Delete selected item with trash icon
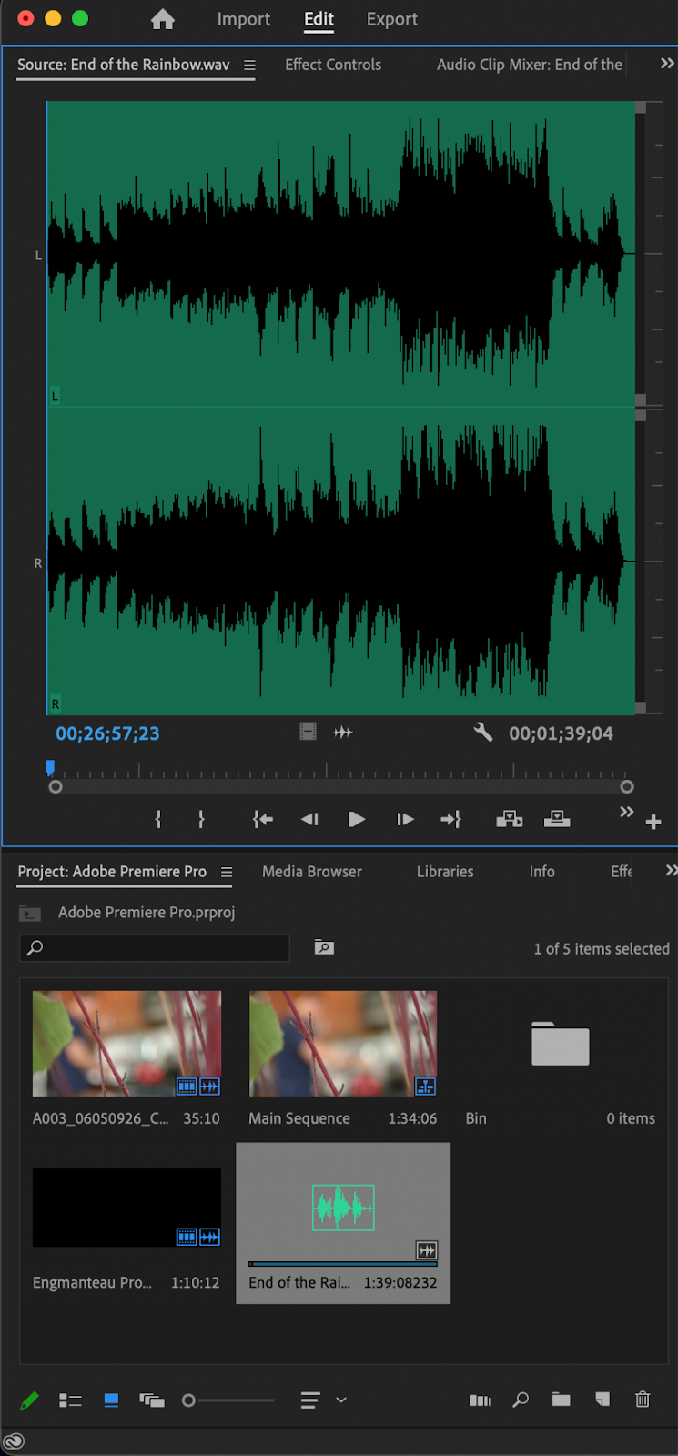The width and height of the screenshot is (678, 1456). pos(643,1400)
